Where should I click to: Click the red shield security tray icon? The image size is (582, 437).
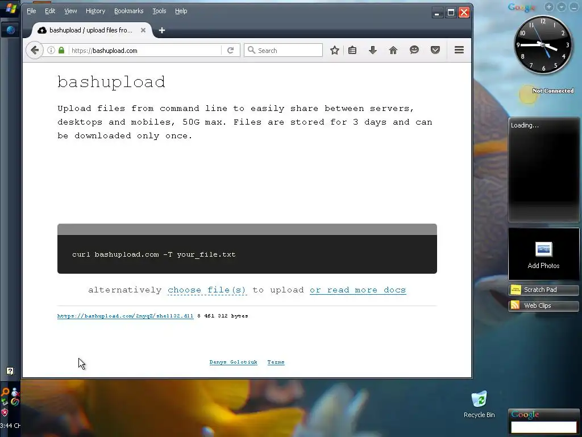(x=5, y=412)
